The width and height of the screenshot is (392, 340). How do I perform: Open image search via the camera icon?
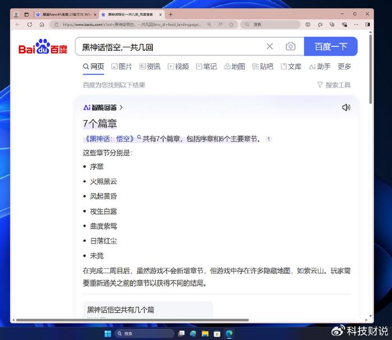pos(290,47)
